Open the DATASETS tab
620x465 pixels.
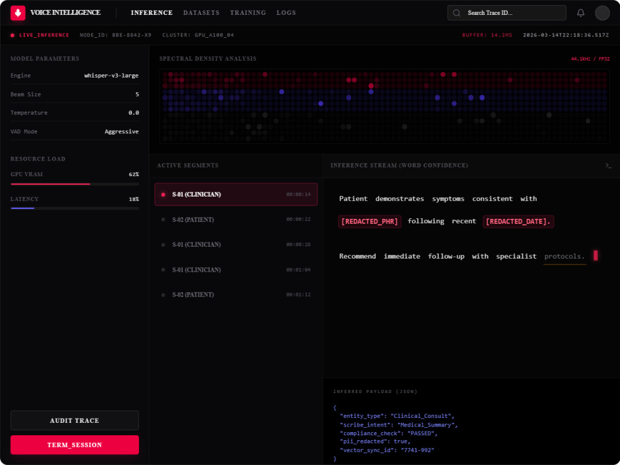click(x=201, y=12)
